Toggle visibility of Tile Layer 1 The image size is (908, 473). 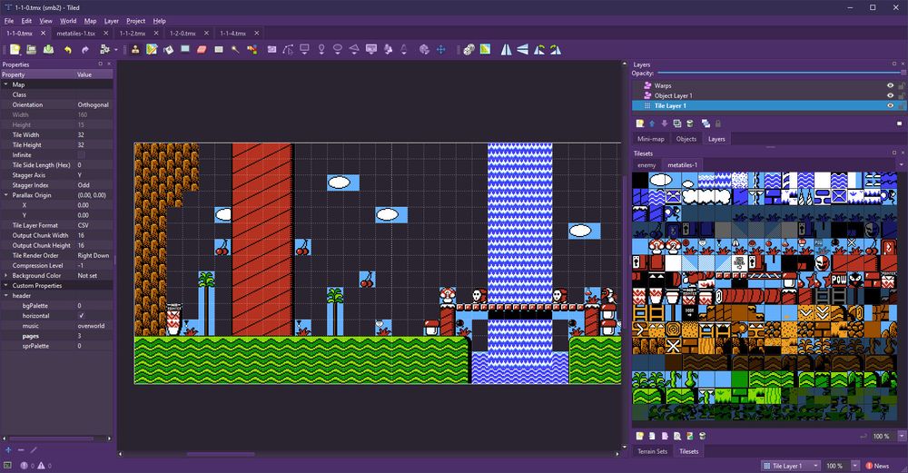[891, 106]
